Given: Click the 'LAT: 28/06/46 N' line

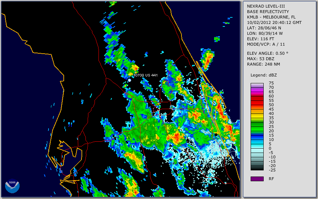Looking at the screenshot, I should [x=264, y=28].
